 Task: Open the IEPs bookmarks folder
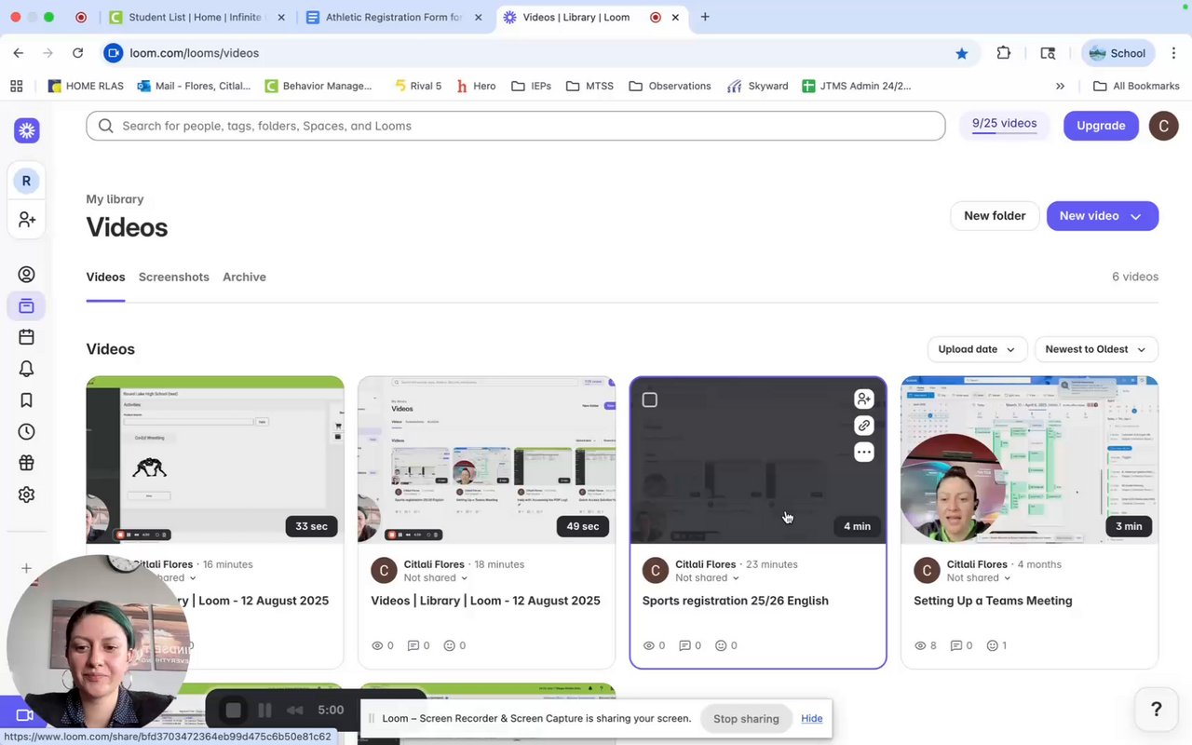pos(531,86)
